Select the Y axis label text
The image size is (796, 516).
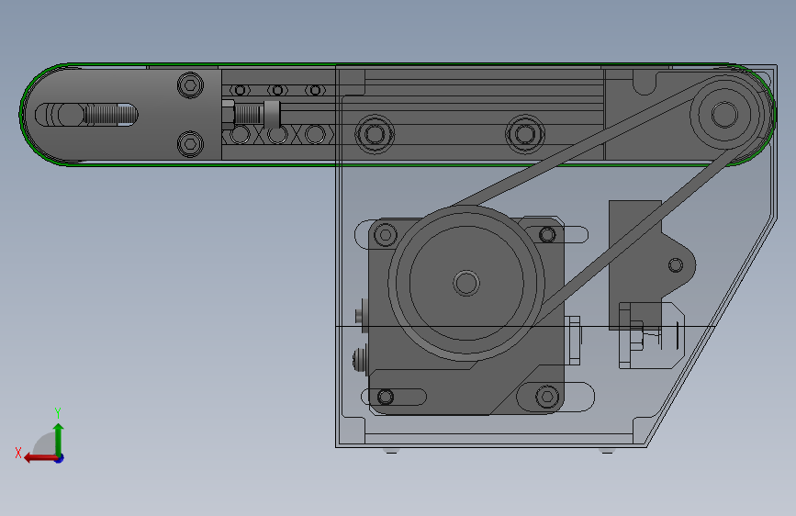point(58,413)
